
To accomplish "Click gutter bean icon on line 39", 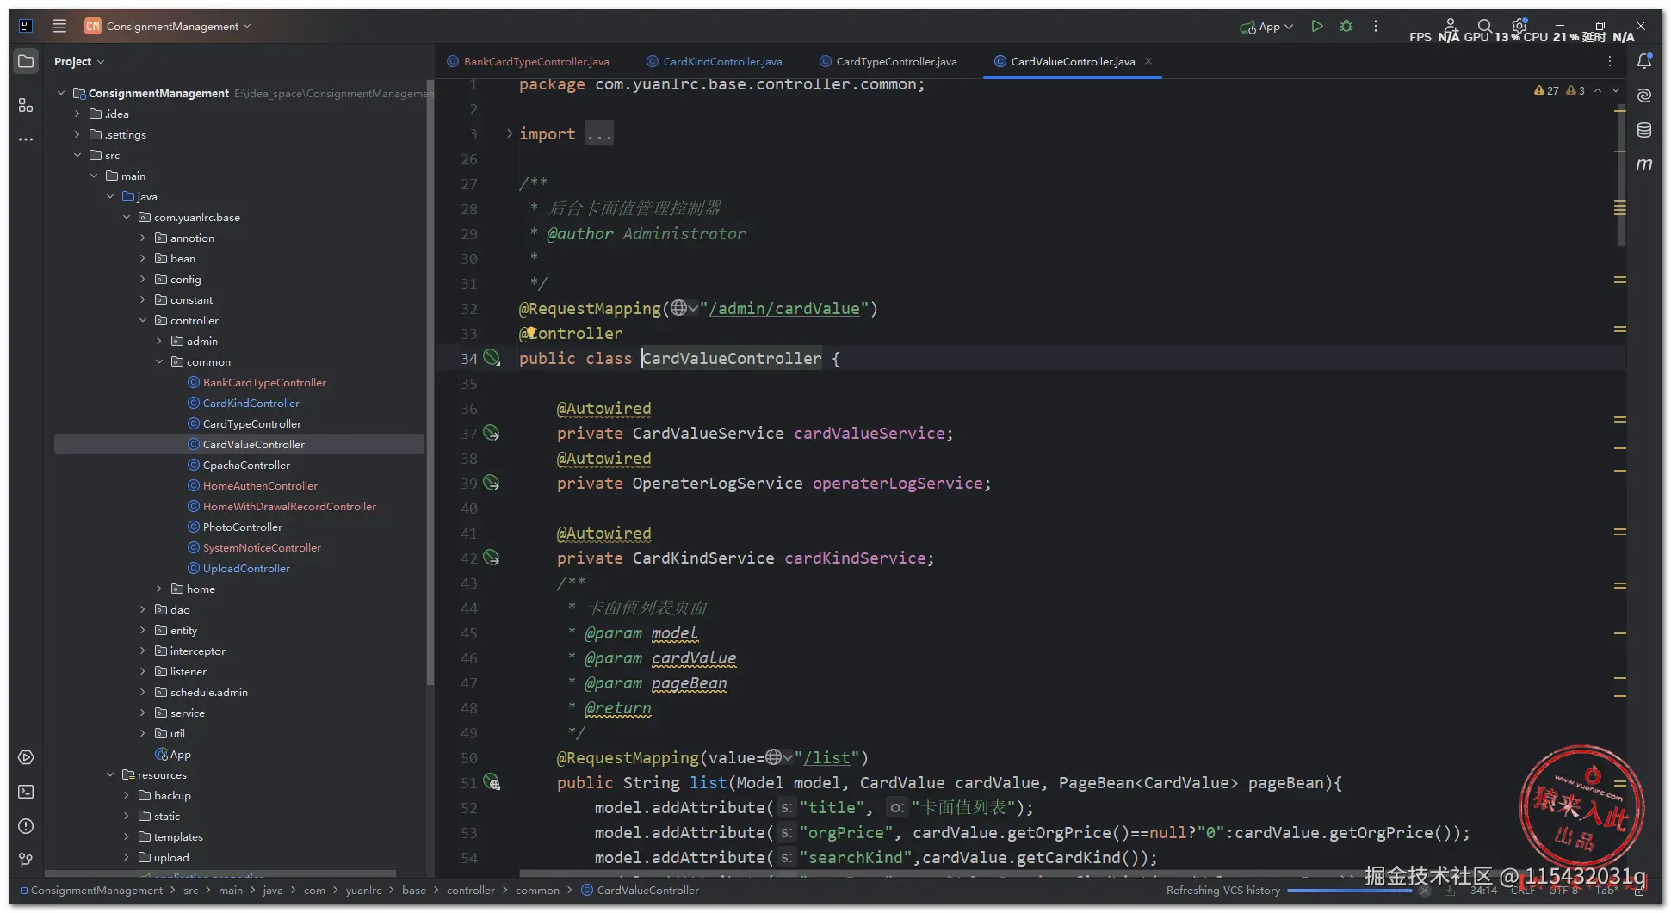I will [x=492, y=483].
